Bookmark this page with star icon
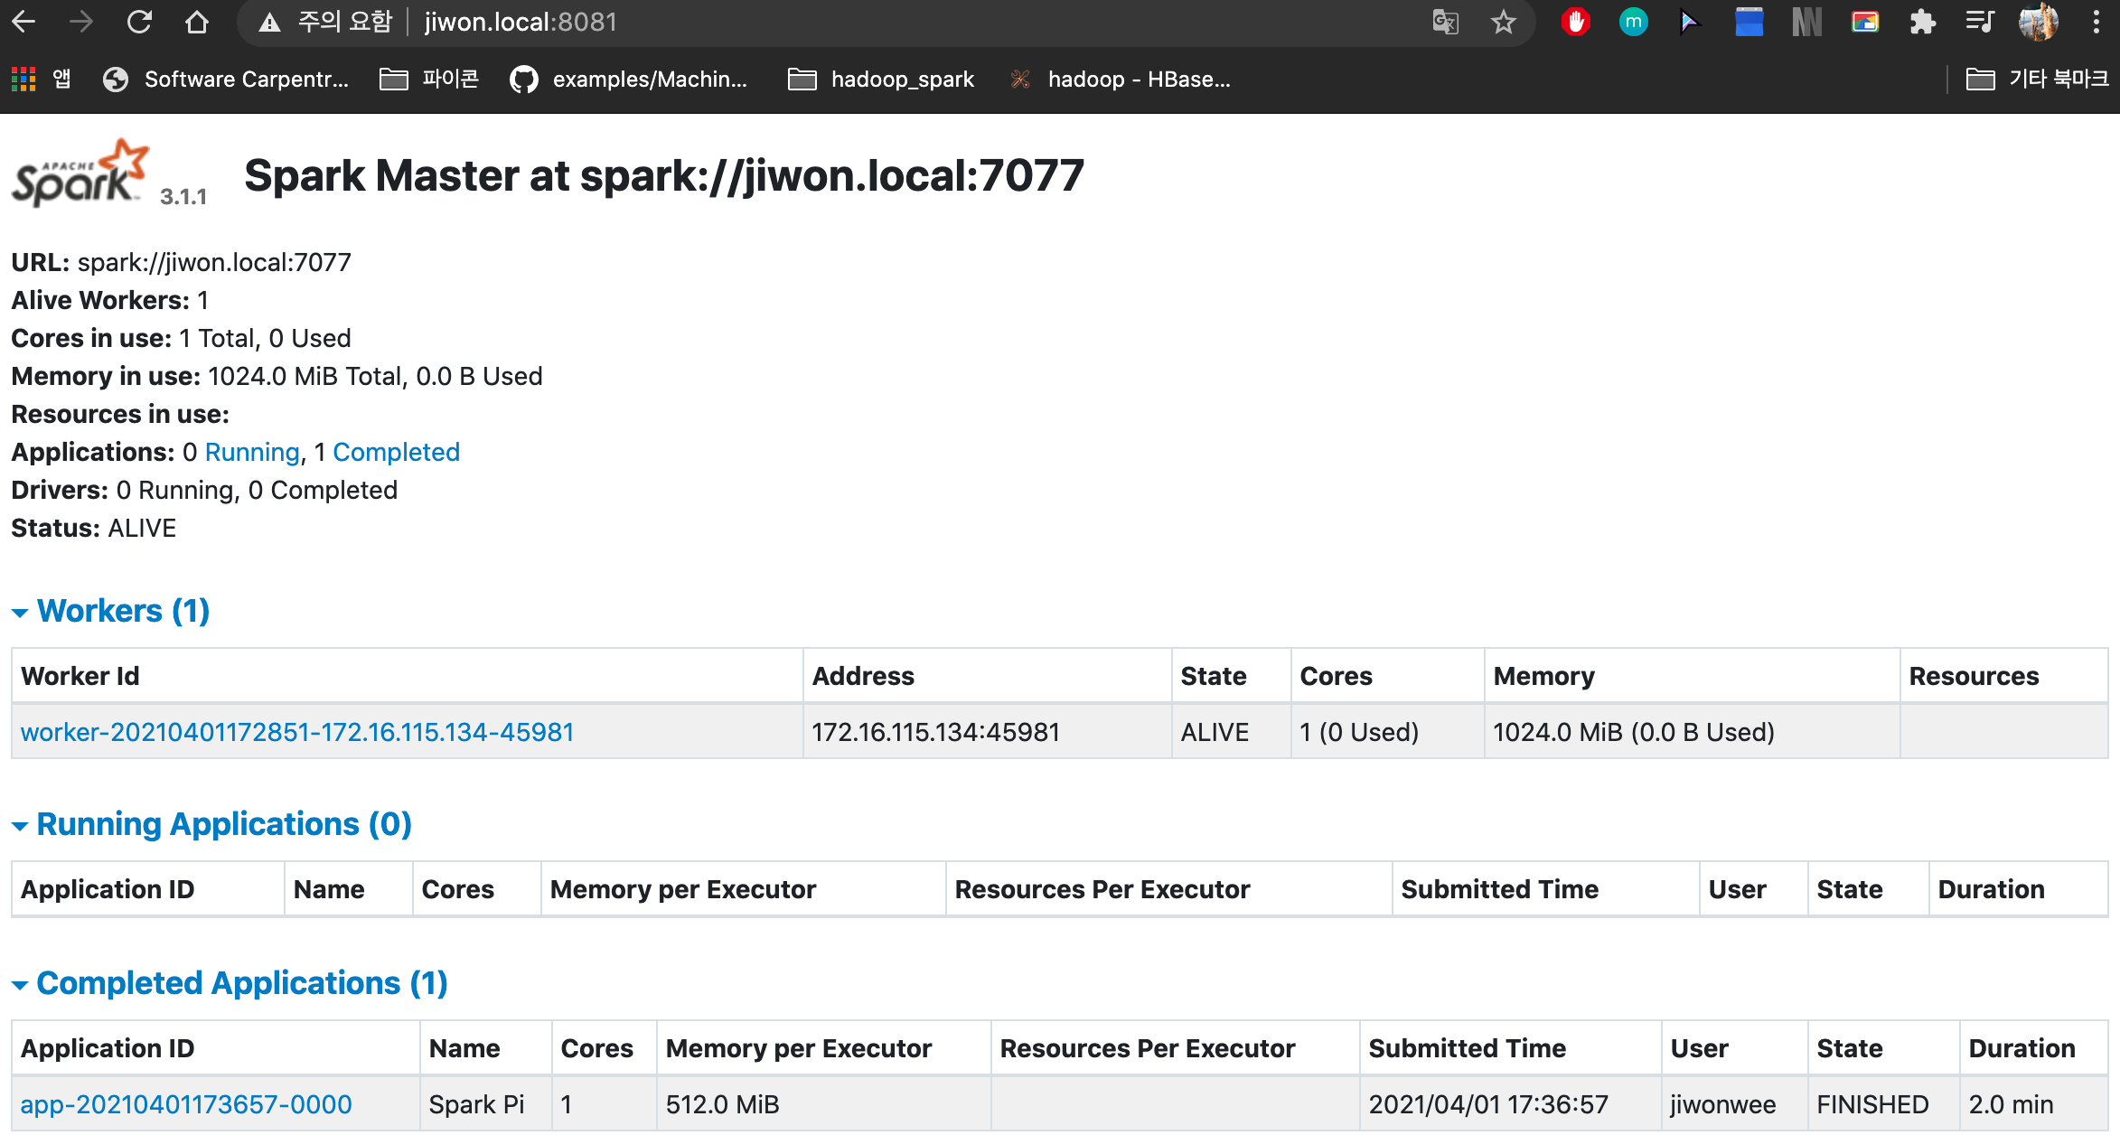Image resolution: width=2120 pixels, height=1135 pixels. 1503,22
